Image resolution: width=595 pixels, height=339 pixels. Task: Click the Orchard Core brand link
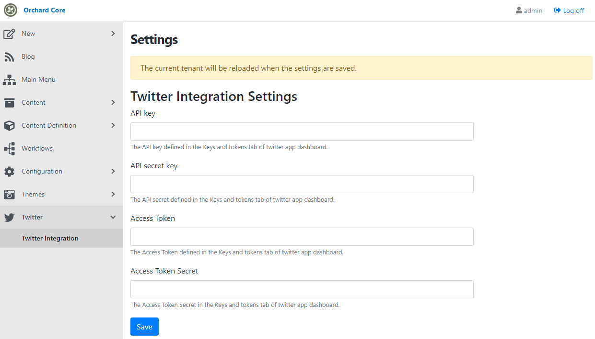pyautogui.click(x=45, y=10)
